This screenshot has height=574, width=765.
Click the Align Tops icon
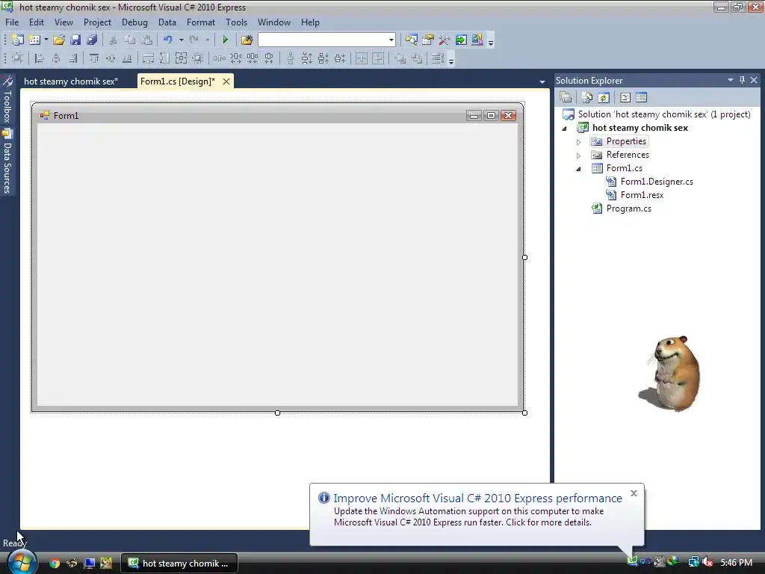93,58
